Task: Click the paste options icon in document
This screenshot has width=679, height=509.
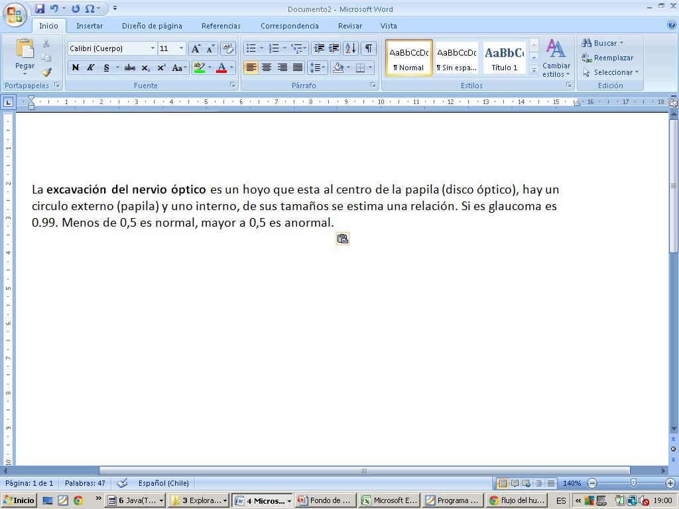Action: (x=342, y=239)
